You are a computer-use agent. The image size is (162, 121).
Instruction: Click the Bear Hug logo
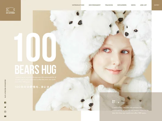click(x=10, y=10)
